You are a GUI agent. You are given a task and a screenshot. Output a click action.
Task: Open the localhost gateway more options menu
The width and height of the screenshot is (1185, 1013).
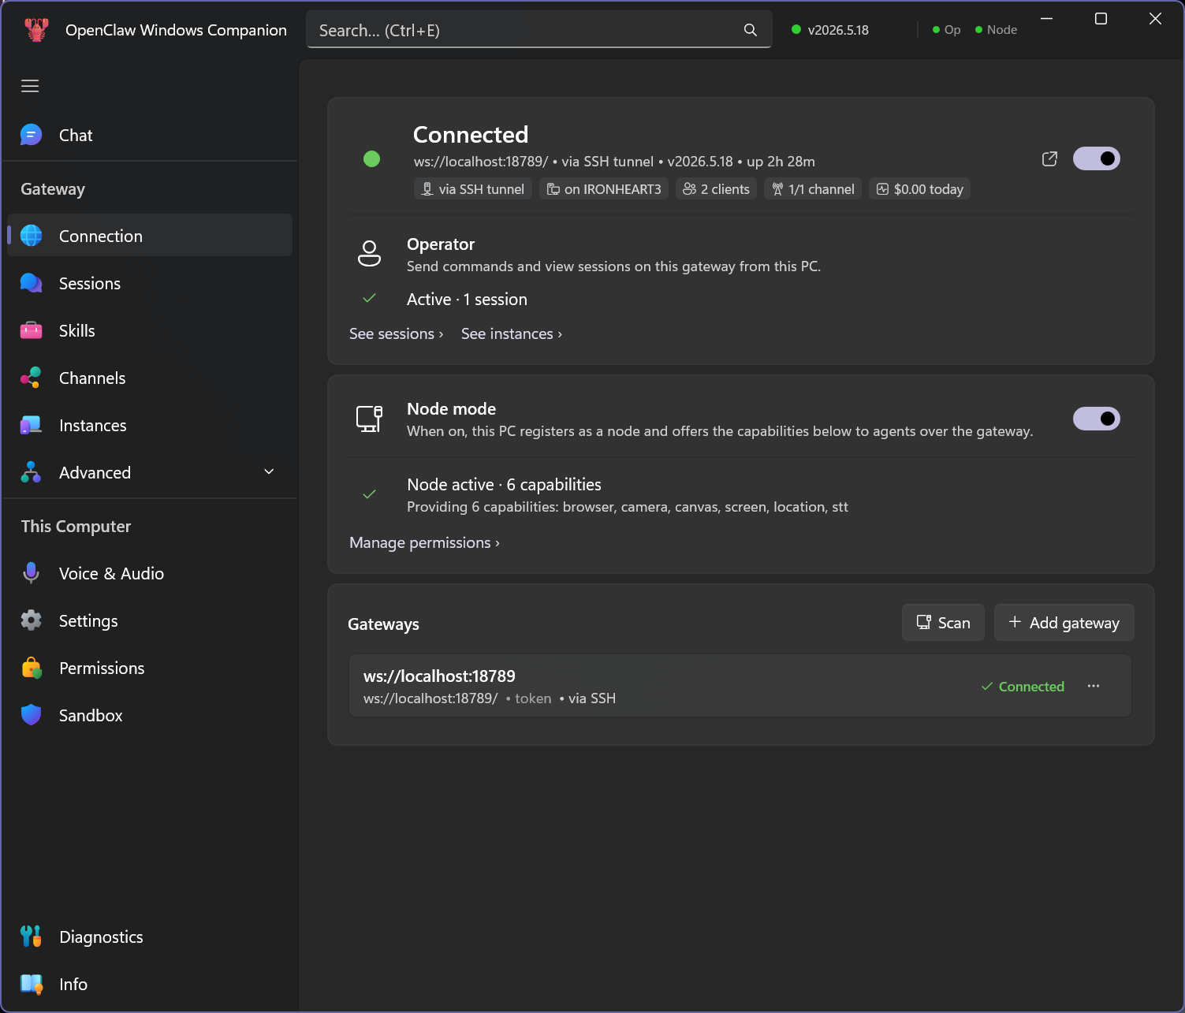point(1094,686)
